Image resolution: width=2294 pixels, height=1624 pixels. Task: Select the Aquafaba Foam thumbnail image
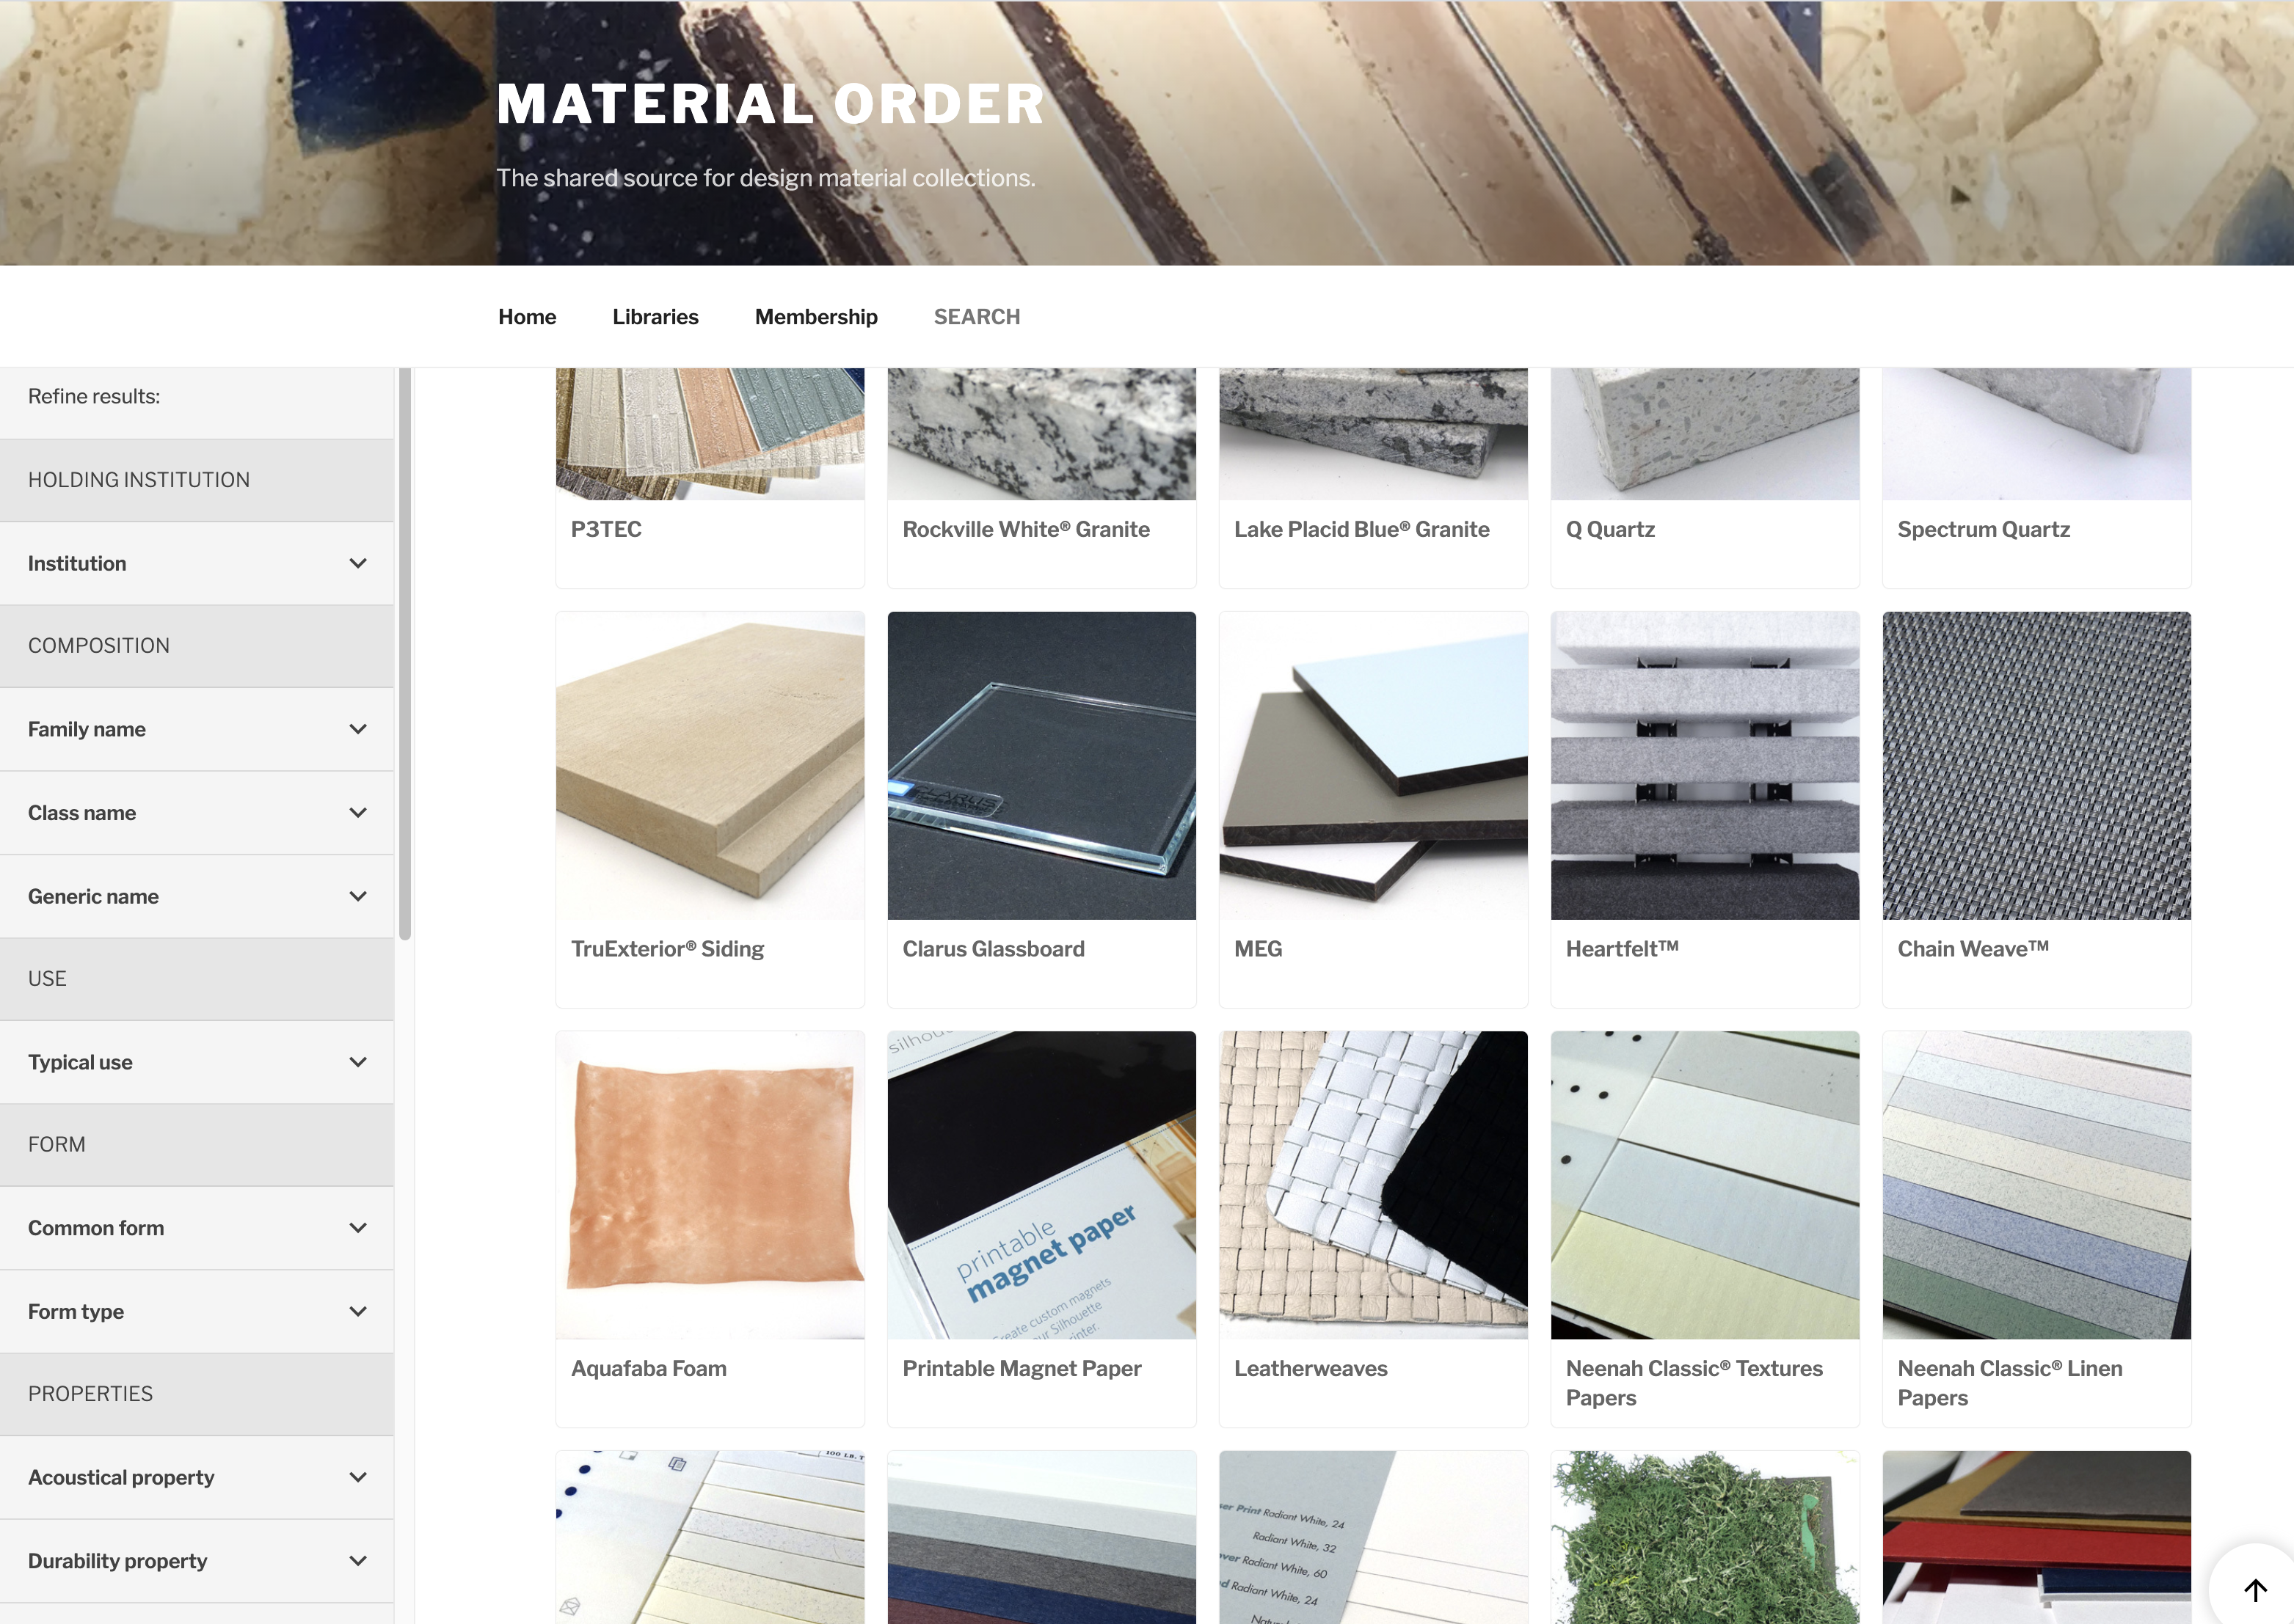[x=710, y=1185]
